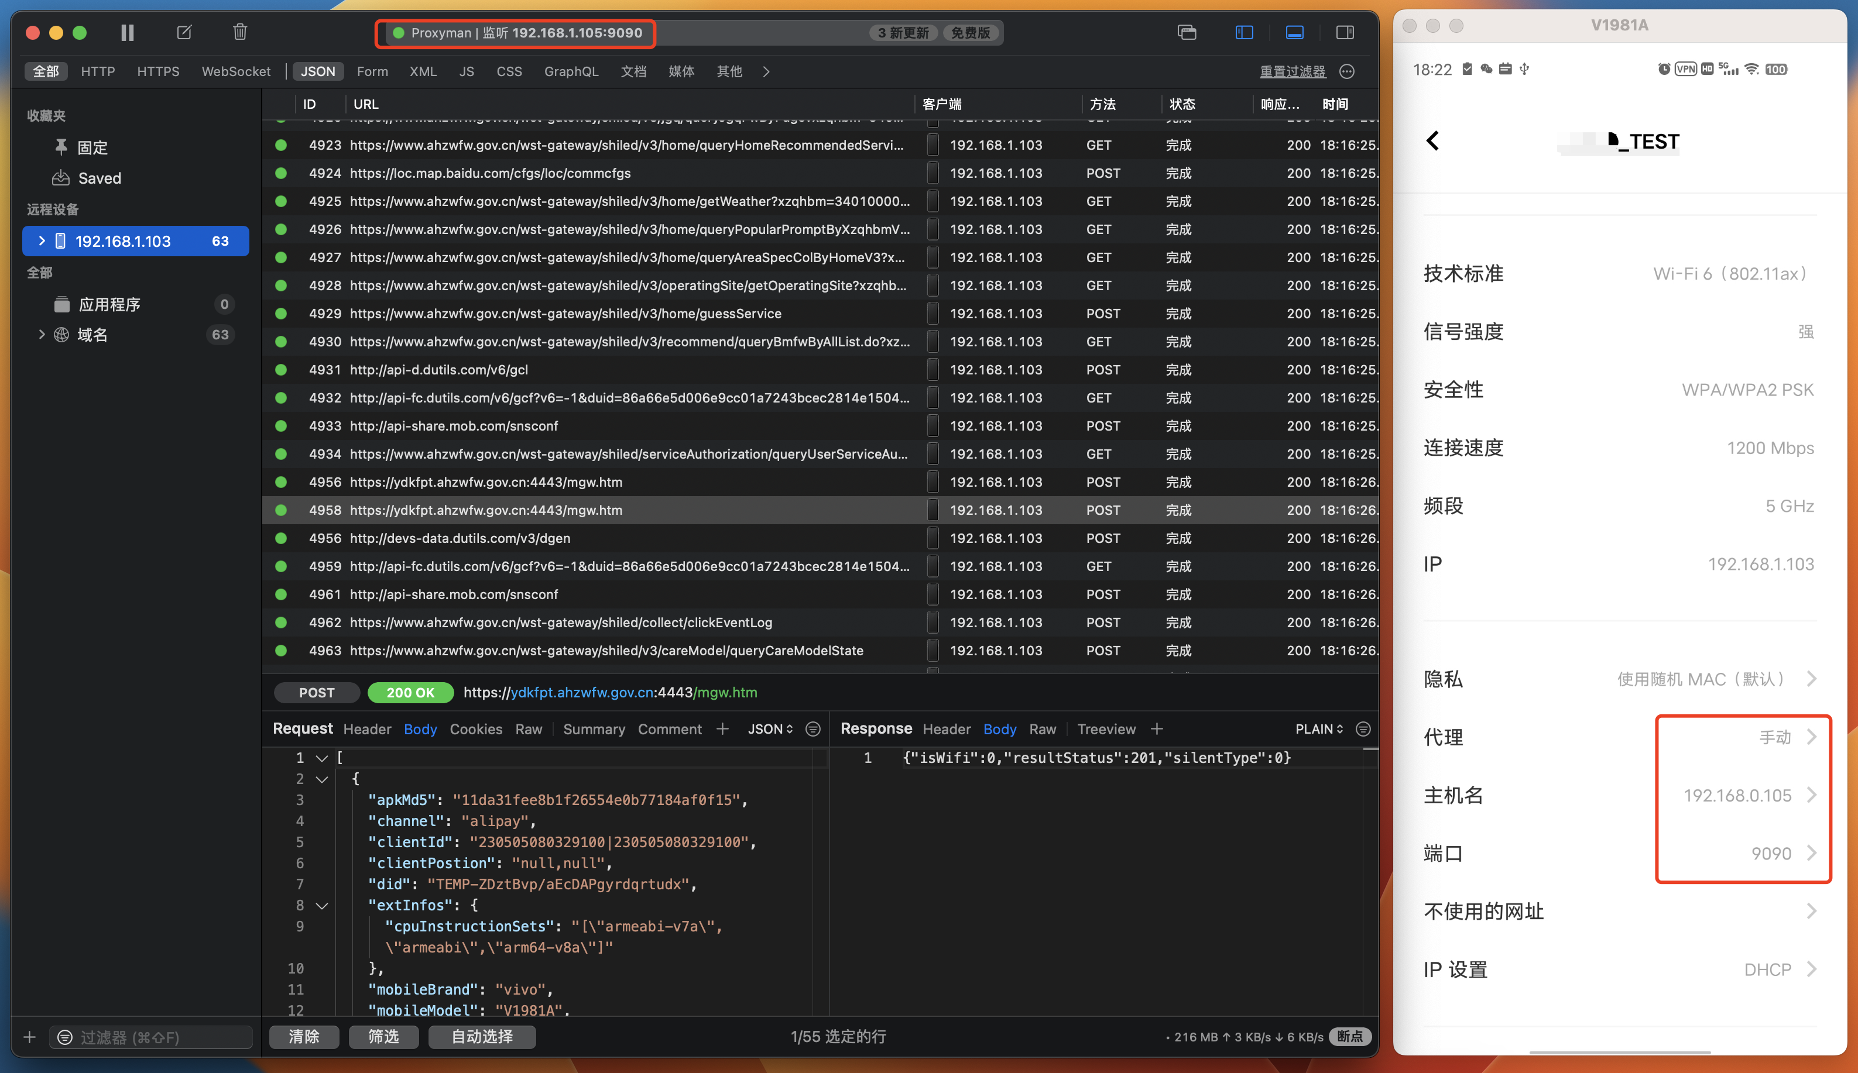Open the floating window layout icon
The width and height of the screenshot is (1858, 1073).
point(1187,32)
